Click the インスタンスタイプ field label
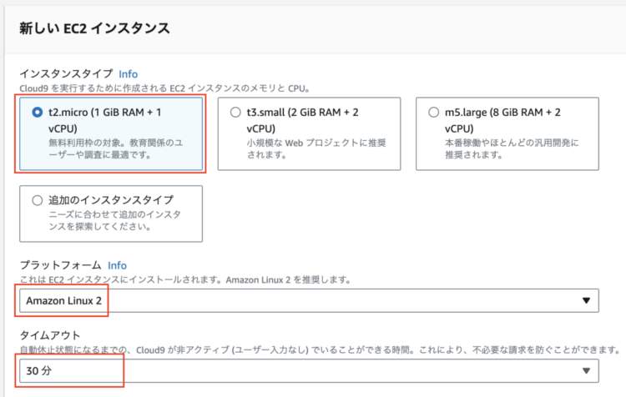Image resolution: width=626 pixels, height=397 pixels. pos(66,74)
